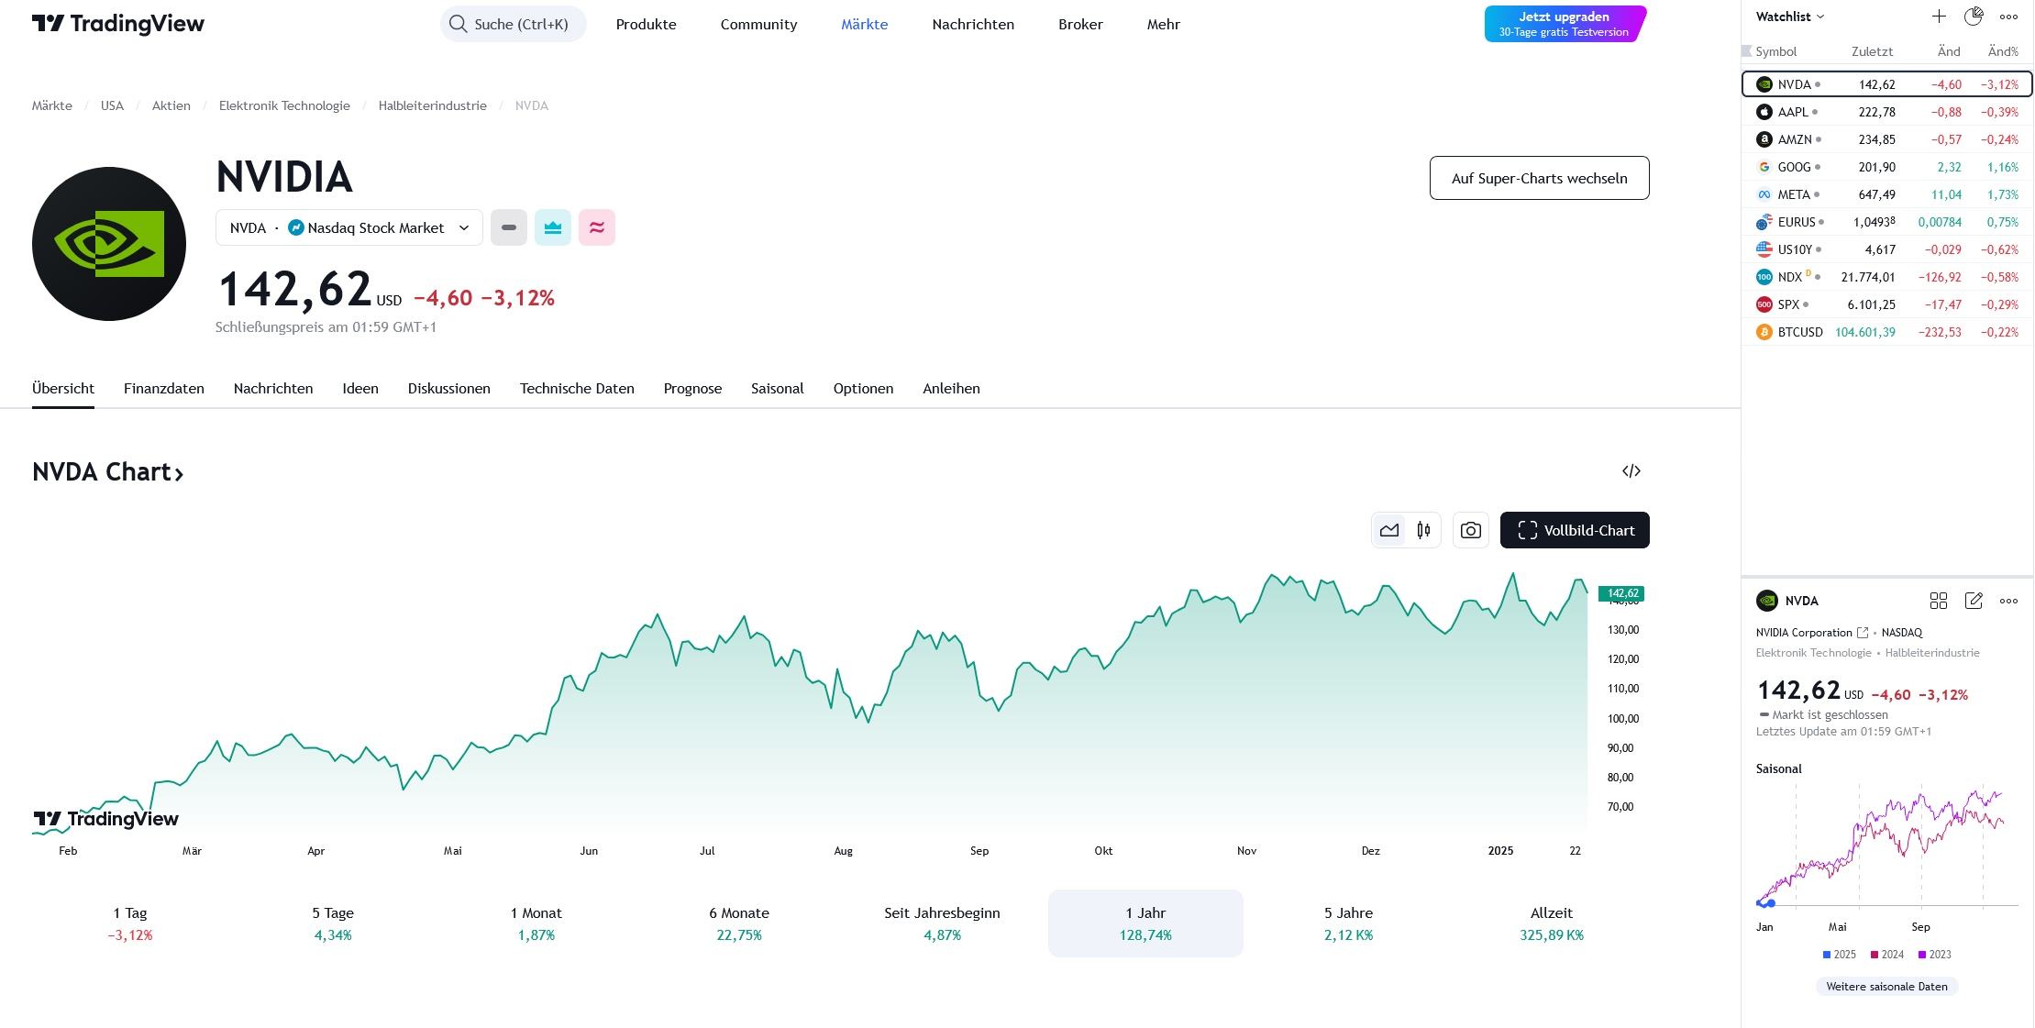2035x1028 pixels.
Task: Switch to the Saisonal tab
Action: (x=777, y=388)
